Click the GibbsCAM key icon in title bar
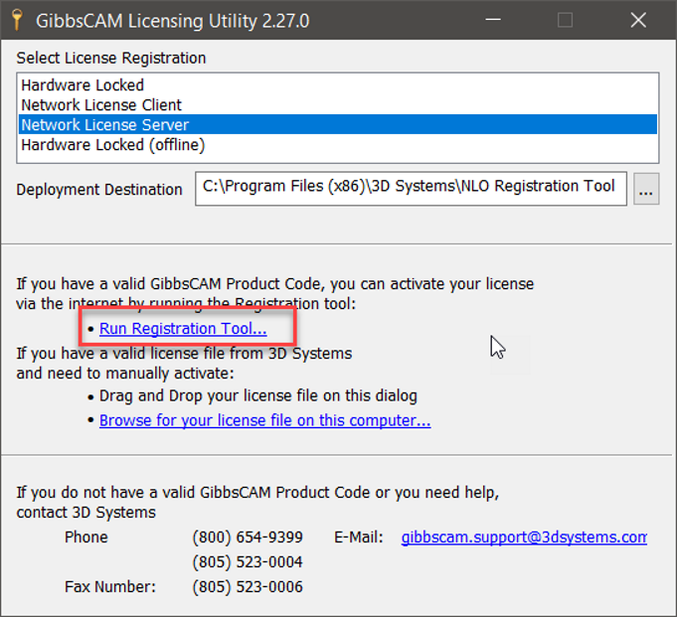Image resolution: width=677 pixels, height=617 pixels. 17,20
